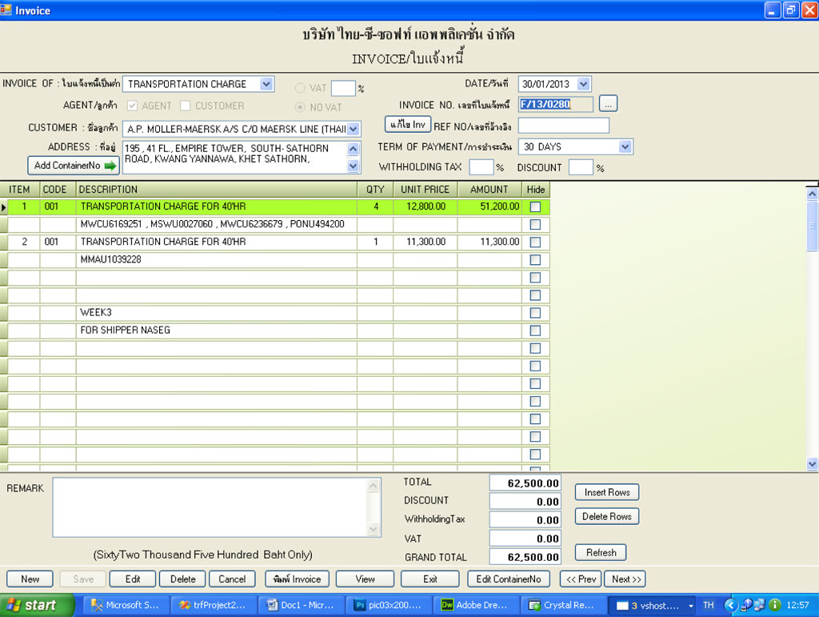Image resolution: width=819 pixels, height=617 pixels.
Task: Click the Insert Rows button
Action: (606, 492)
